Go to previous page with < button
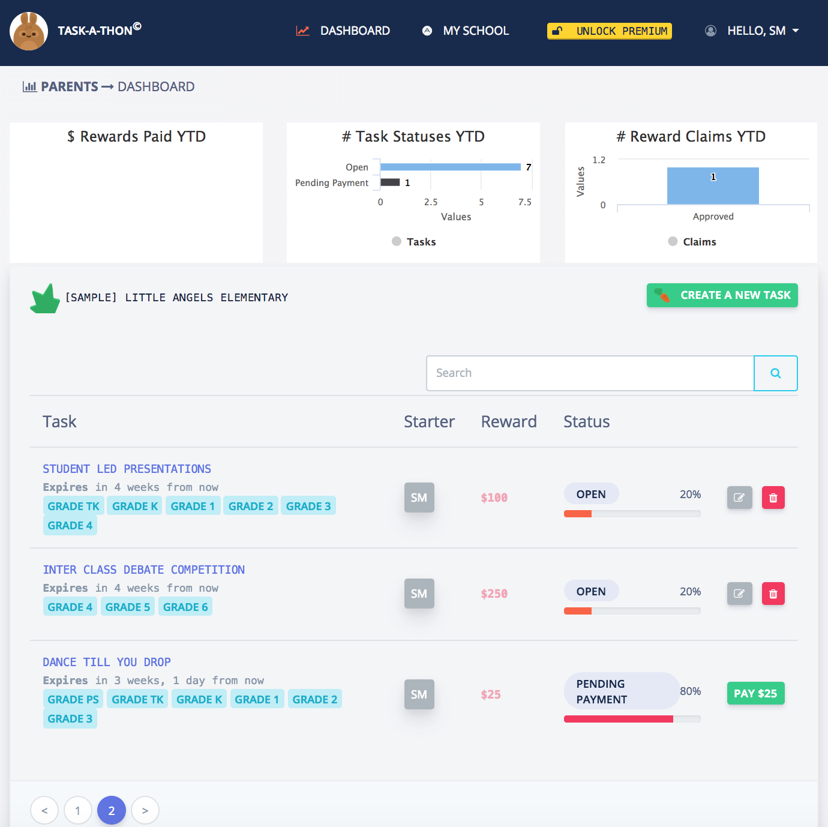Viewport: 828px width, 827px height. click(44, 811)
